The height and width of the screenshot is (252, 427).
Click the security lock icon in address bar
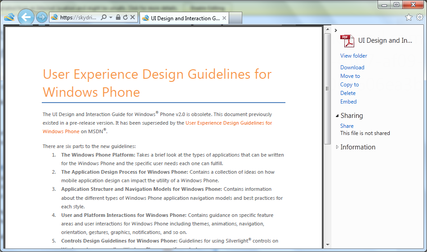tap(118, 18)
